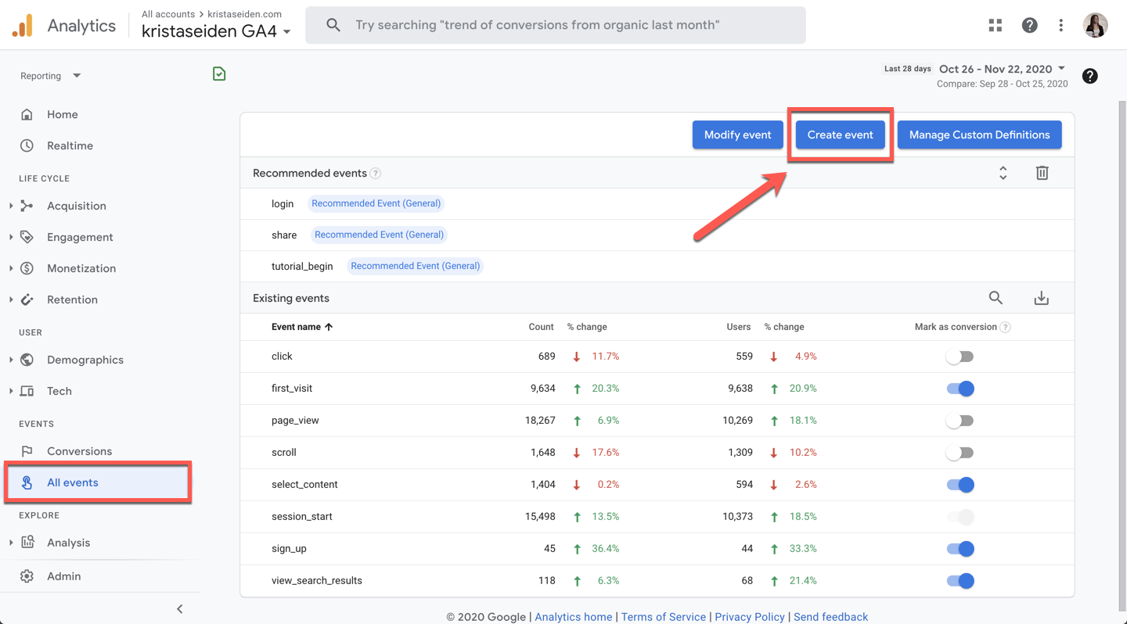Open the user profile avatar

(x=1095, y=25)
